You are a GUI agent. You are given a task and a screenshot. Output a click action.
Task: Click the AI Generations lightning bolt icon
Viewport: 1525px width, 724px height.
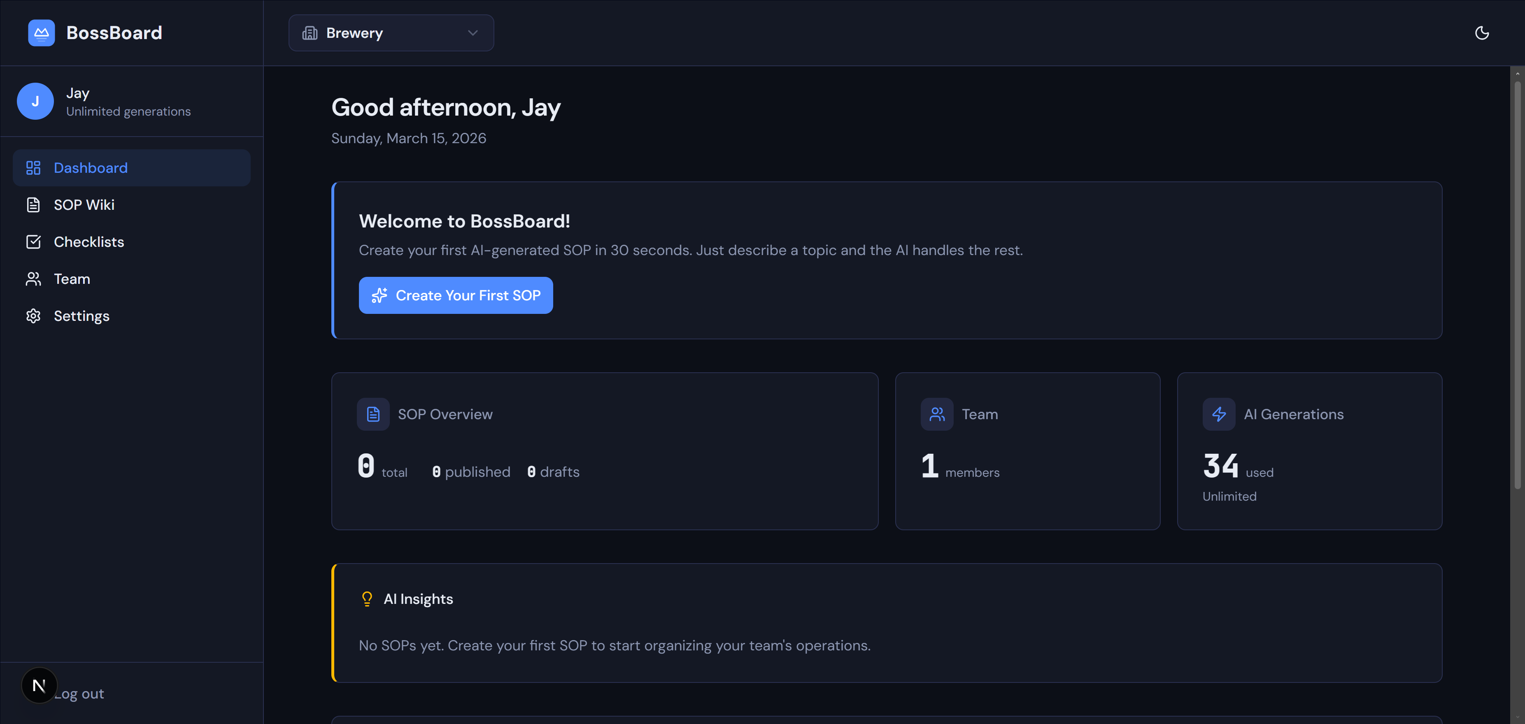pyautogui.click(x=1218, y=414)
